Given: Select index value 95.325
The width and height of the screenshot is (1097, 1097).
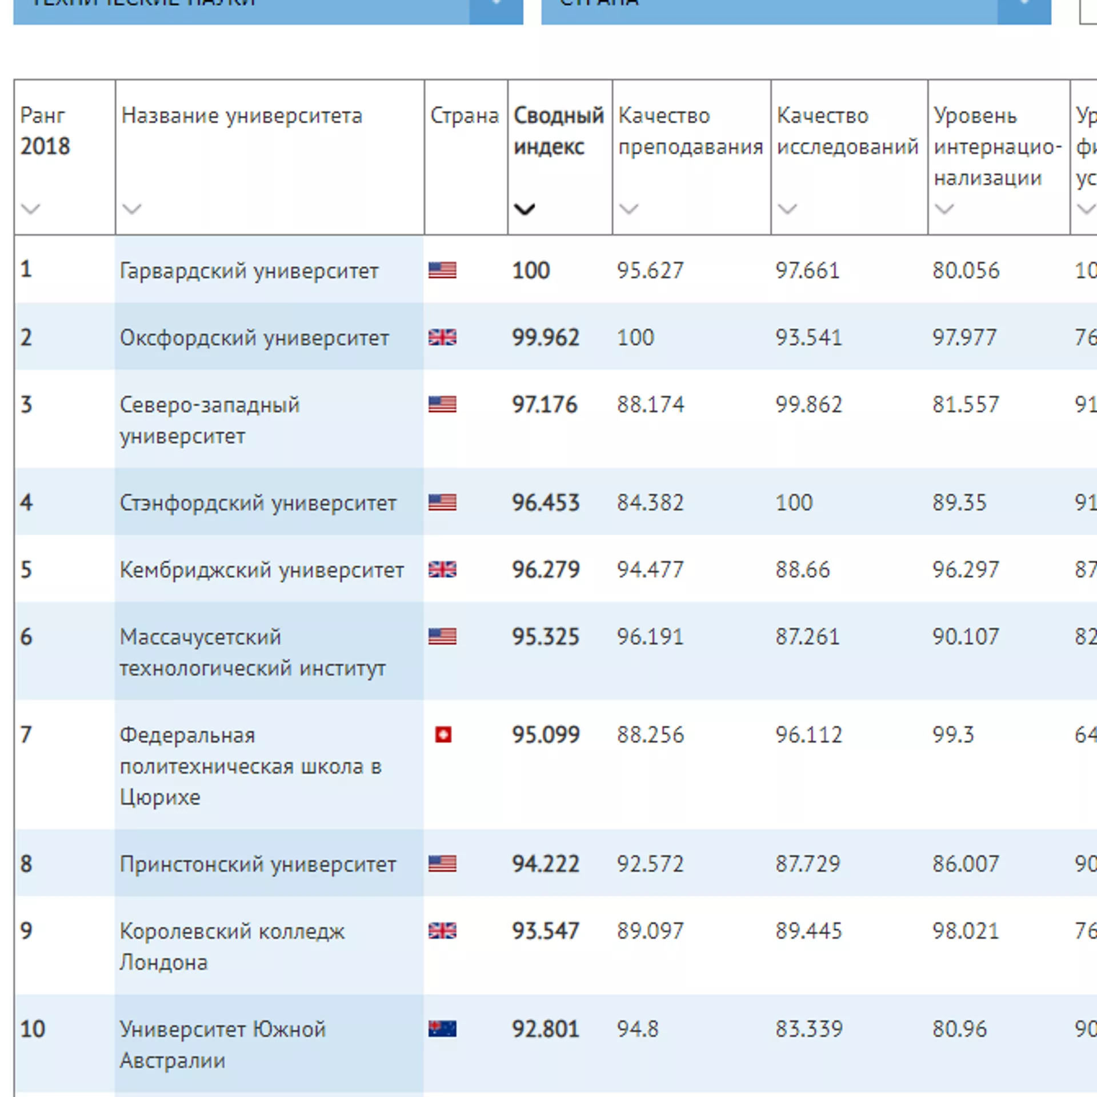Looking at the screenshot, I should [546, 636].
